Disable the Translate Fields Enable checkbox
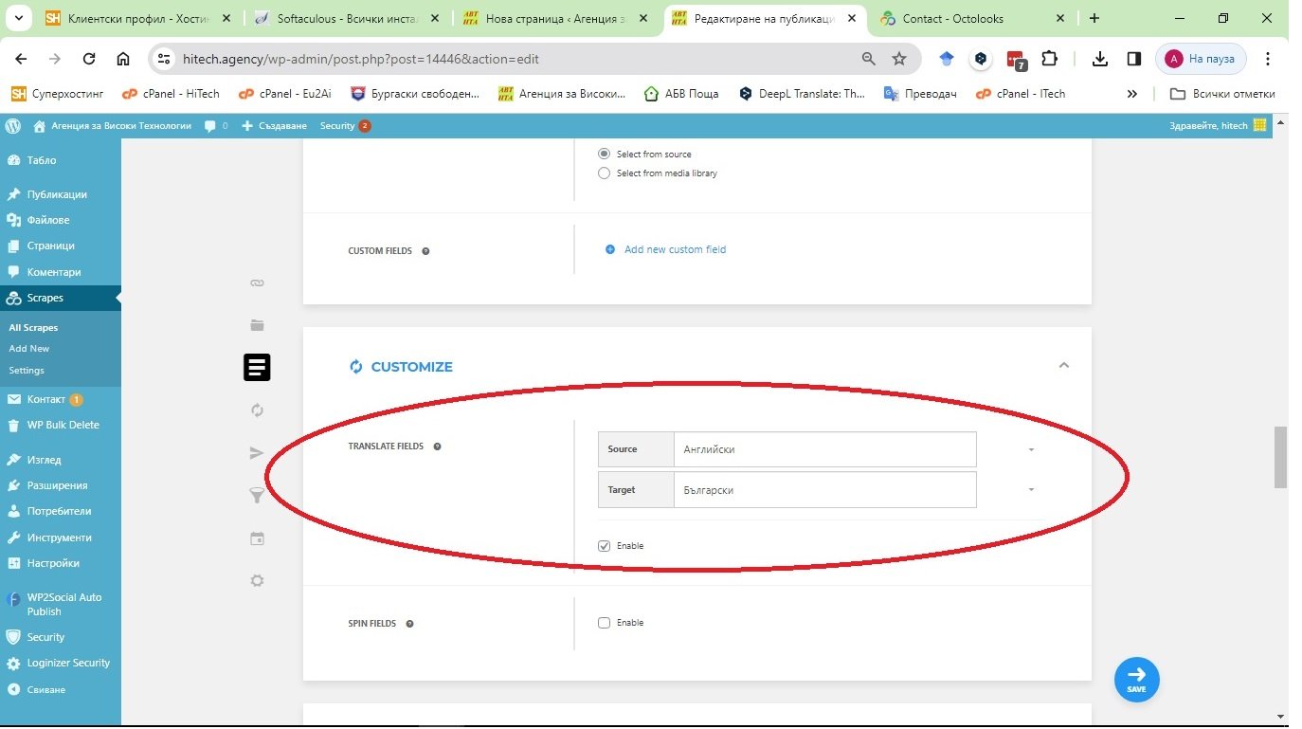The width and height of the screenshot is (1302, 729). pyautogui.click(x=605, y=546)
